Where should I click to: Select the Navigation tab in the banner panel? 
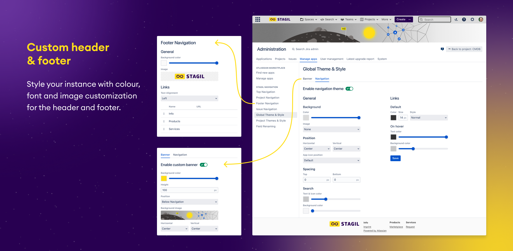[180, 155]
